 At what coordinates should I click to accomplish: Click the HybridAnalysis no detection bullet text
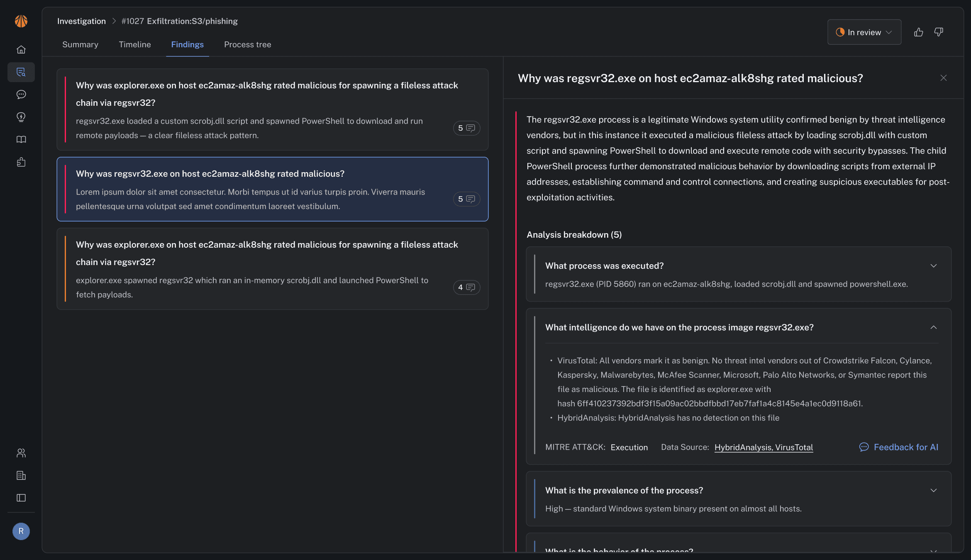pos(668,418)
